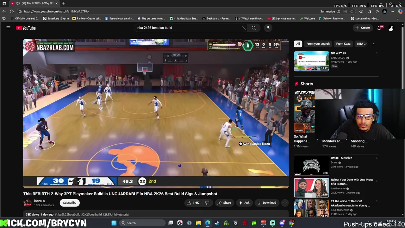The width and height of the screenshot is (405, 228).
Task: Open the So, What Happens short
Action: (x=304, y=112)
